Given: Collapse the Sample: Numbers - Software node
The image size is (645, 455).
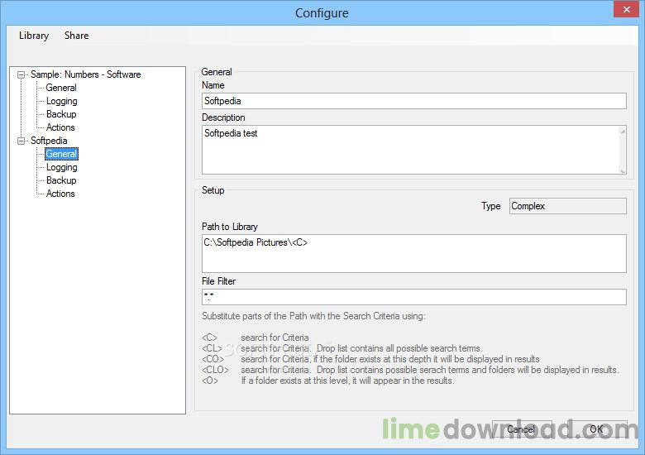Looking at the screenshot, I should point(21,74).
